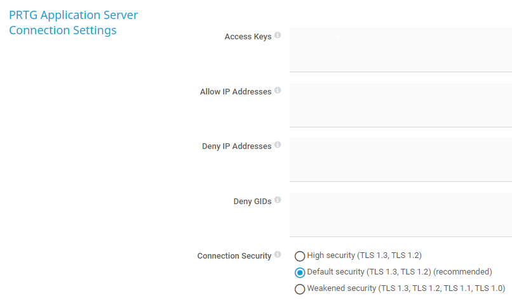Open the Allow IP Addresses help icon
Image resolution: width=512 pixels, height=303 pixels.
click(x=278, y=91)
